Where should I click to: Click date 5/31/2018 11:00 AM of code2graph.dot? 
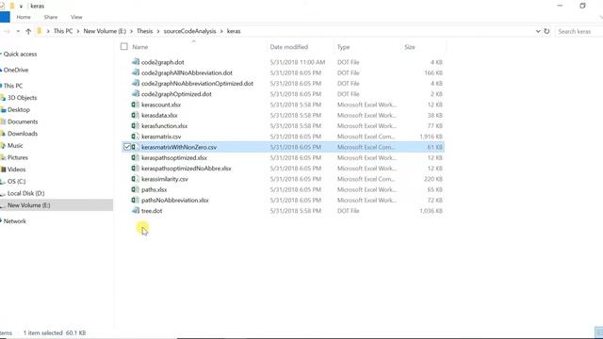coord(298,62)
